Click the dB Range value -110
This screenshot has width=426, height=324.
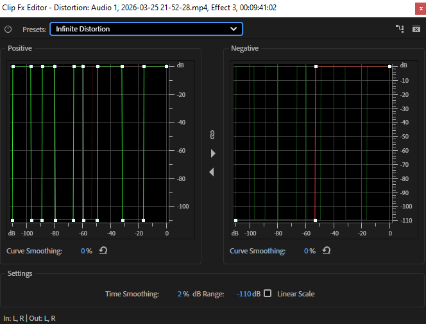(x=243, y=294)
